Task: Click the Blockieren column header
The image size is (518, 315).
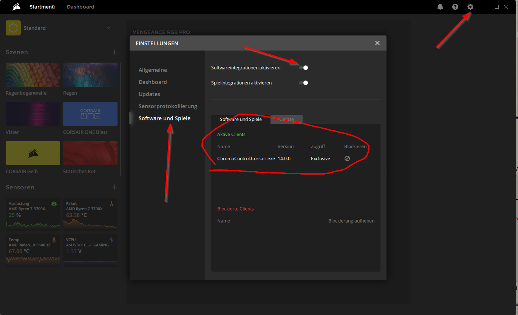Action: 356,146
